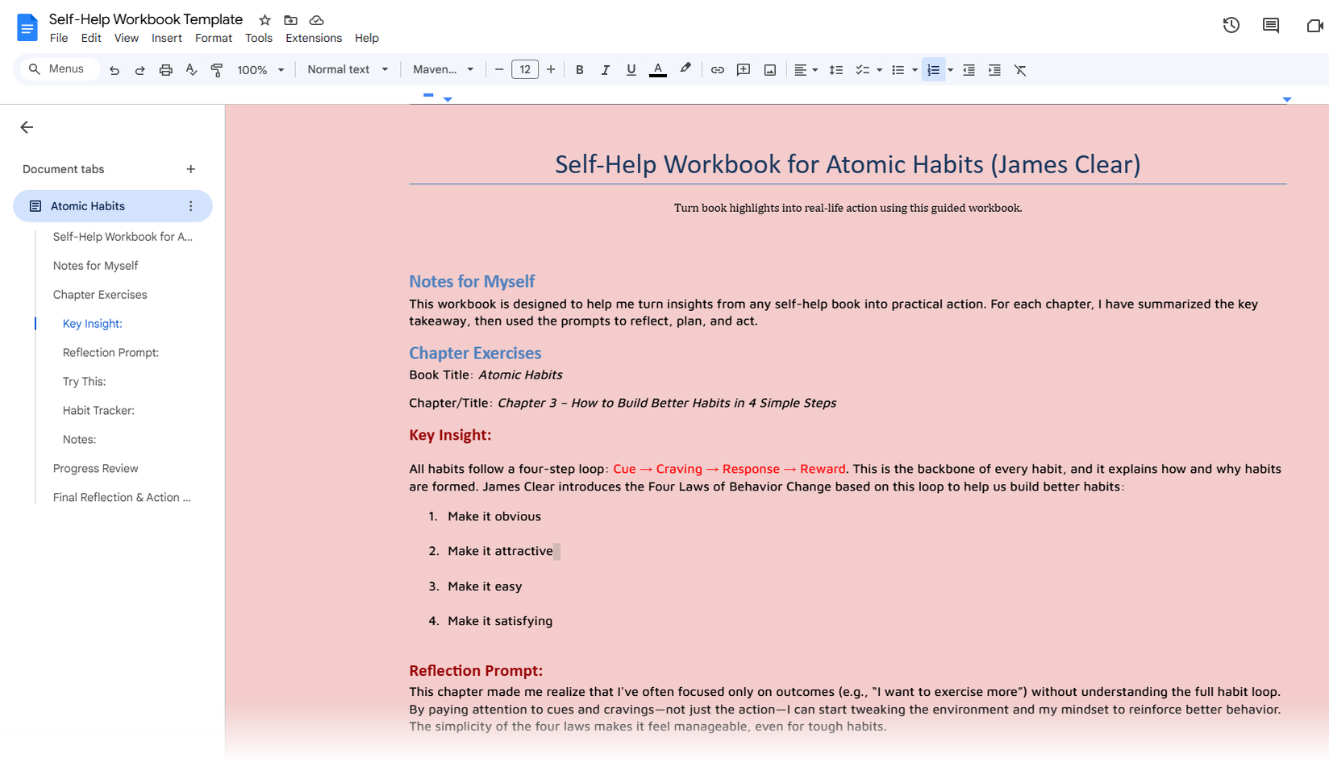Open Atomic Habits tab options menu

[191, 206]
